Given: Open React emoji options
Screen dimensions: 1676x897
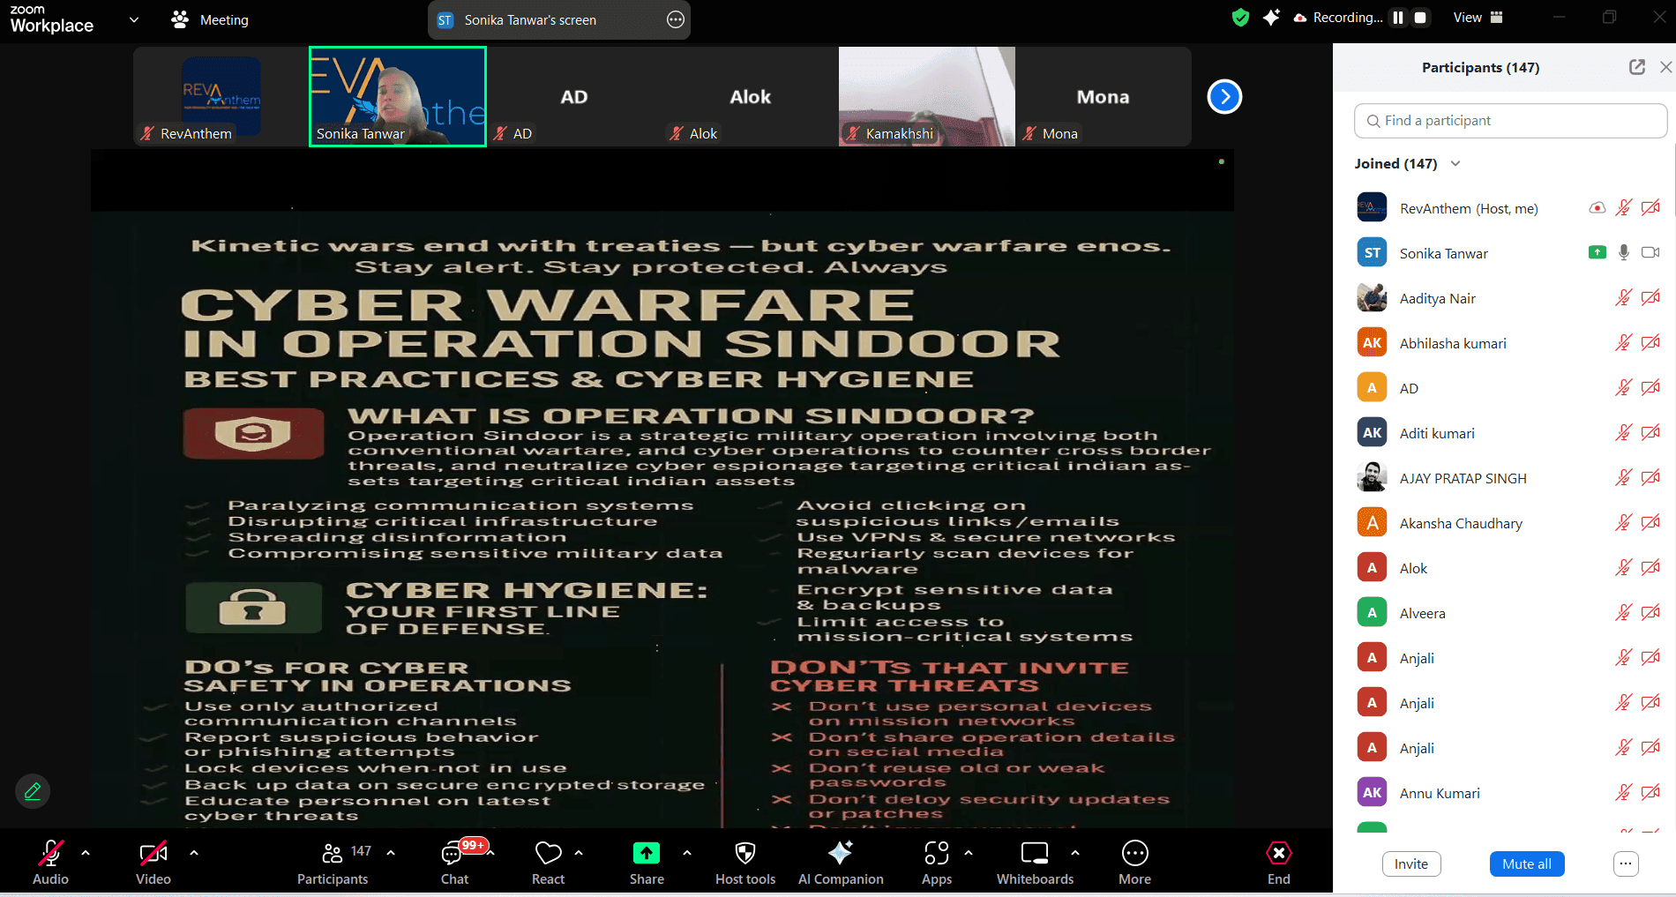Looking at the screenshot, I should pos(548,862).
